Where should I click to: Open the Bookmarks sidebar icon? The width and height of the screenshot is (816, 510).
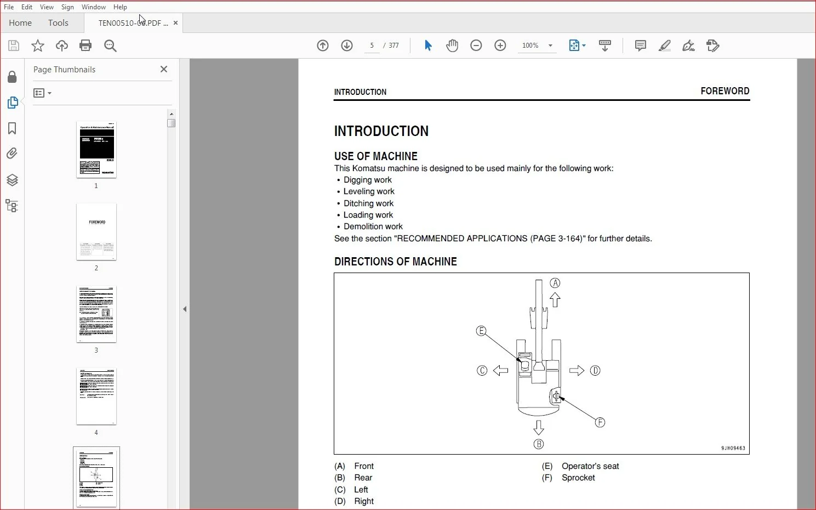(12, 128)
